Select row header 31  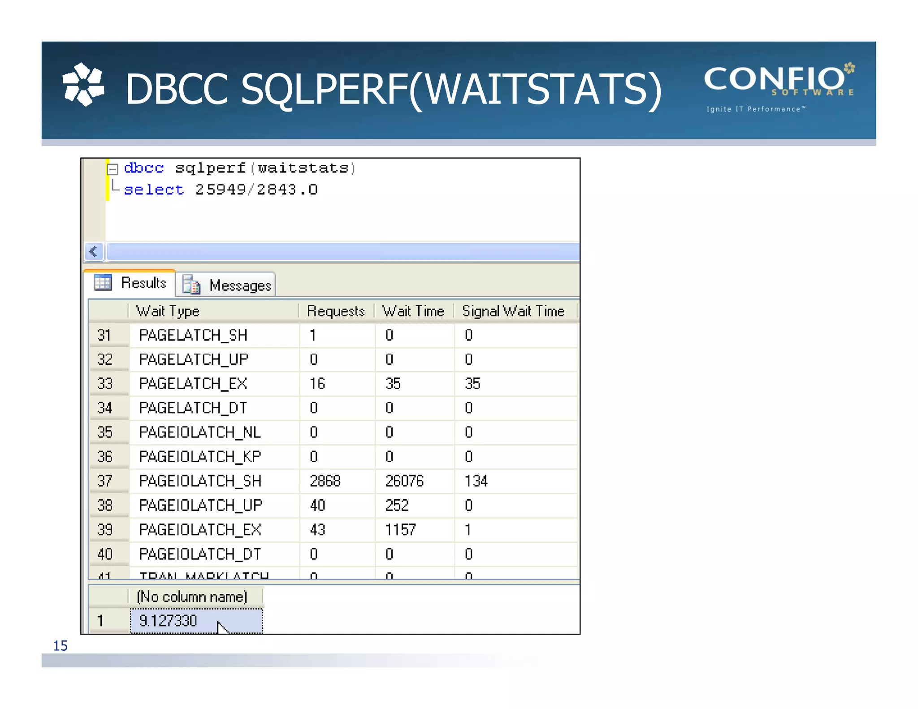point(109,335)
